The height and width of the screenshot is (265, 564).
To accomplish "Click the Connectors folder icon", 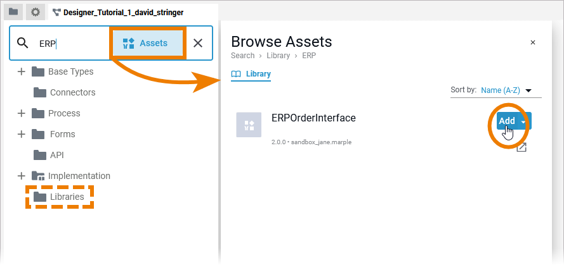I will click(40, 92).
